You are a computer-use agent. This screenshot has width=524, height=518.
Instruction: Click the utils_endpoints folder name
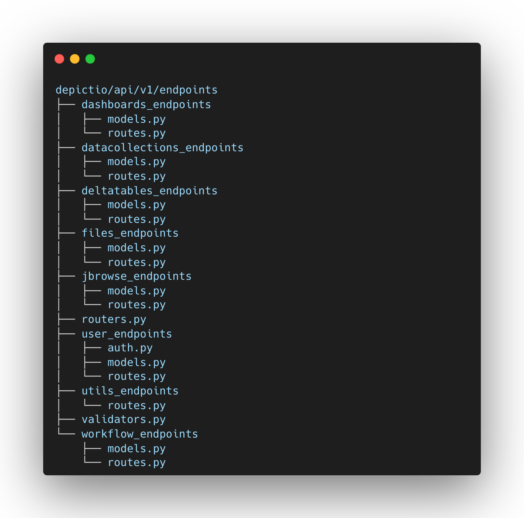tap(130, 391)
